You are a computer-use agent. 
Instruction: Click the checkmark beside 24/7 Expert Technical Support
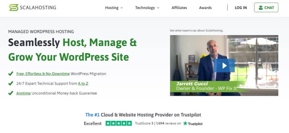11,83
